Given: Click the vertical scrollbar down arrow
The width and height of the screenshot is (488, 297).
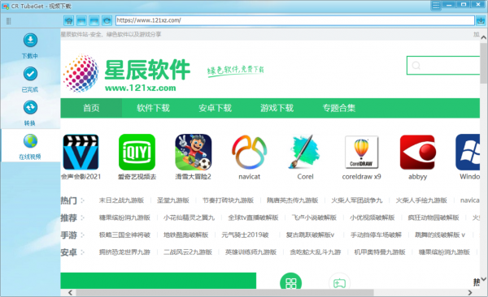Looking at the screenshot, I should click(483, 279).
